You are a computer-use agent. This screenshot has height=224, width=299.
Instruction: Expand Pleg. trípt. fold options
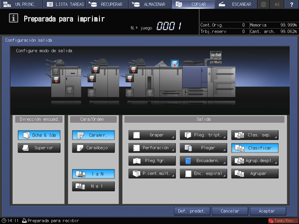(204, 135)
